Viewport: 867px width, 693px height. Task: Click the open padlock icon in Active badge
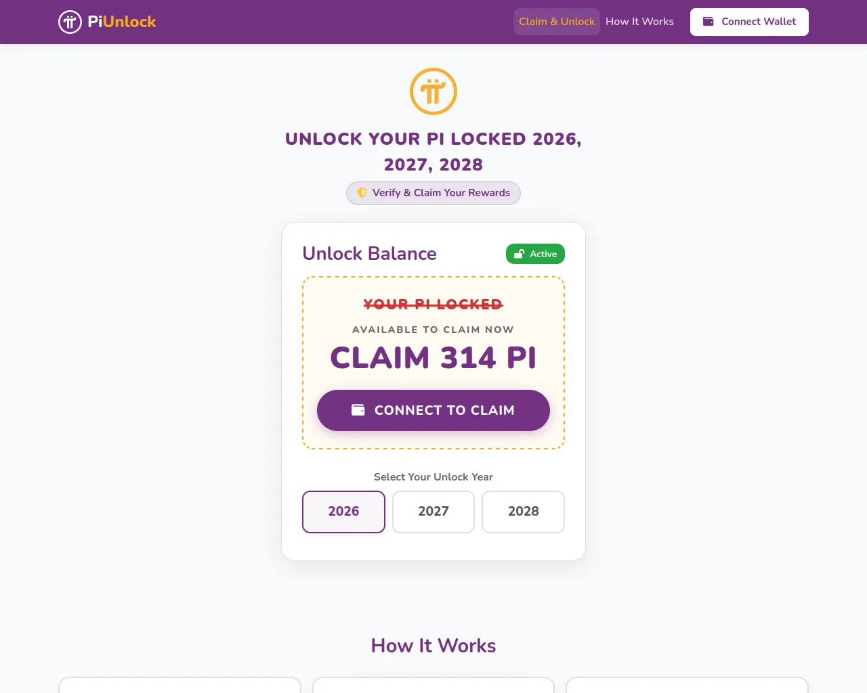[520, 254]
